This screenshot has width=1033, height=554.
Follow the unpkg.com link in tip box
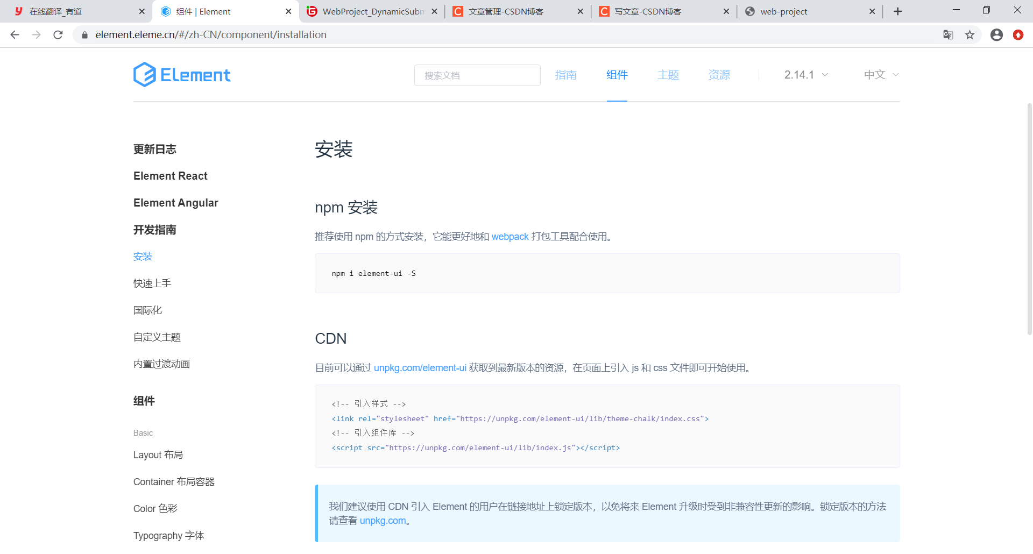click(x=383, y=521)
